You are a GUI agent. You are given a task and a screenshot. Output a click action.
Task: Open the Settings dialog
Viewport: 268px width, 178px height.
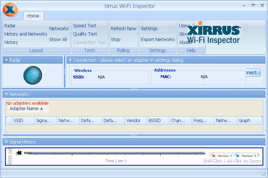tap(149, 29)
